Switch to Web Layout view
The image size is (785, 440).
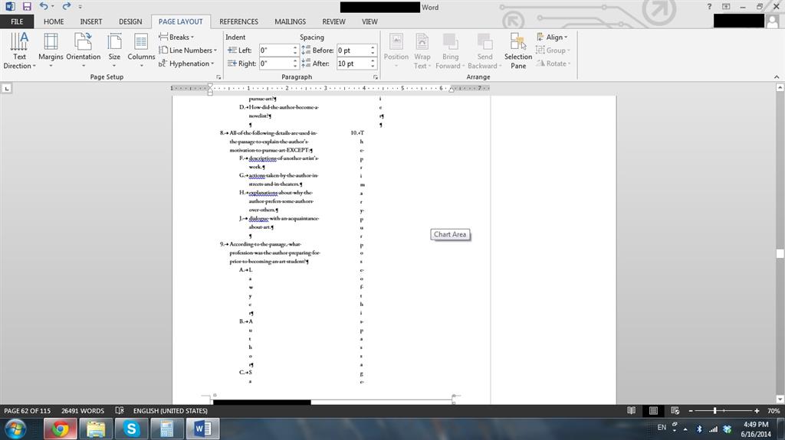tap(675, 410)
